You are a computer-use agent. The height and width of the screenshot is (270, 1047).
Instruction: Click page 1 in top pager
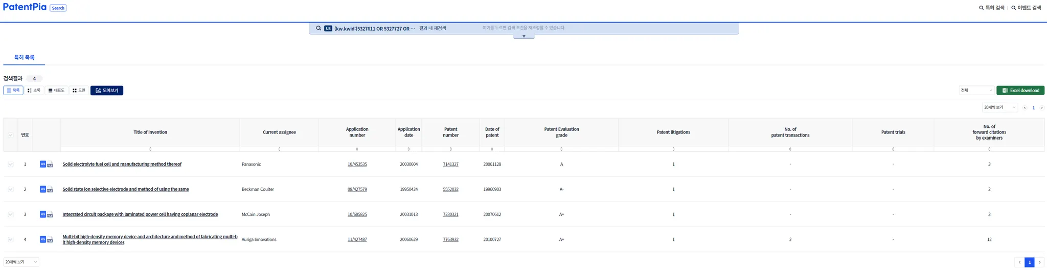[1033, 108]
